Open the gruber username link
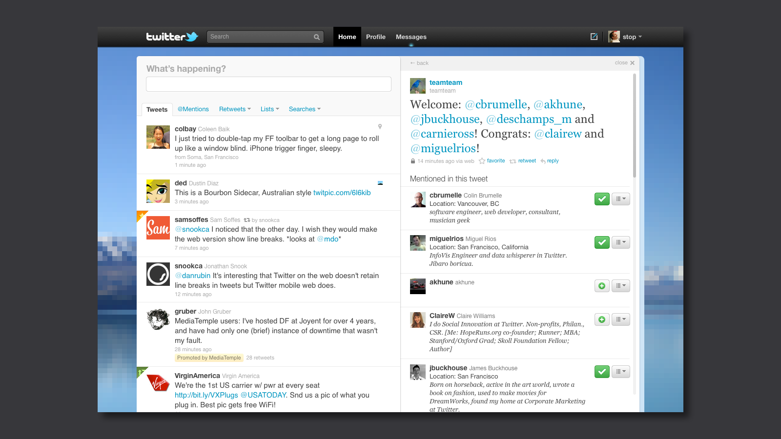This screenshot has width=781, height=439. click(x=185, y=311)
